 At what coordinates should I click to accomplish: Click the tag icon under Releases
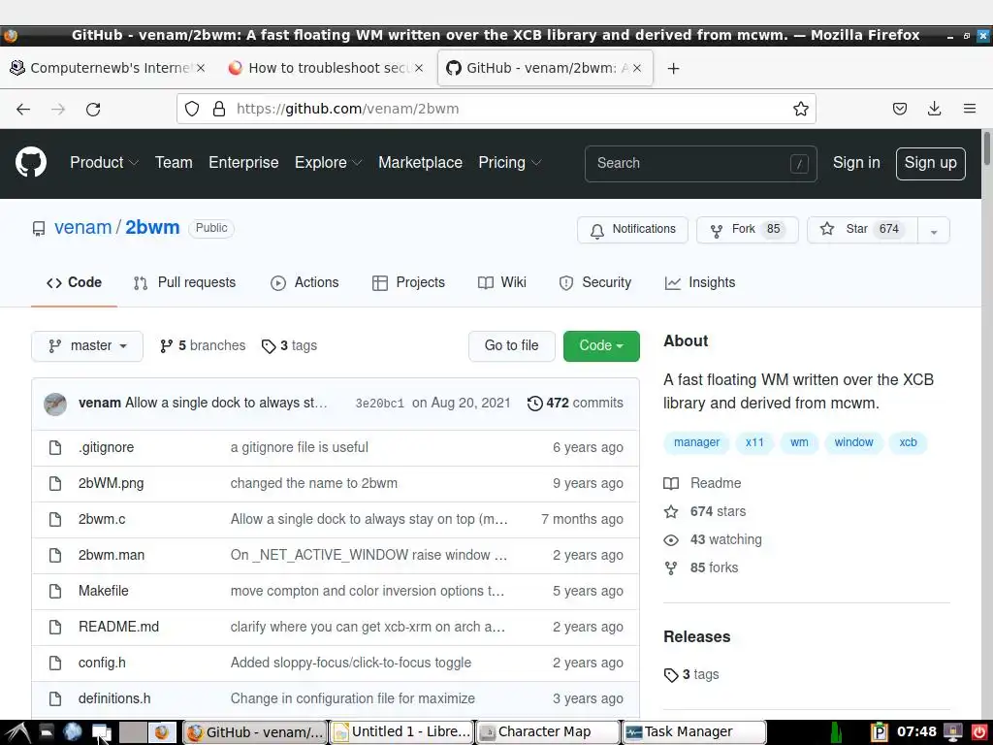671,675
